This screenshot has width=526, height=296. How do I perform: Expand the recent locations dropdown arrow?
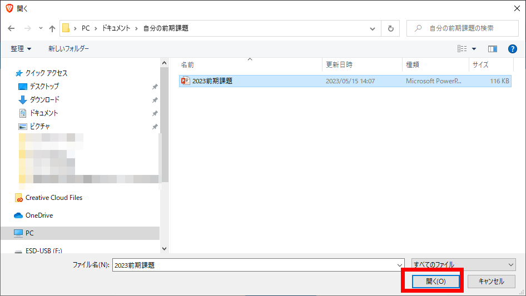point(41,28)
